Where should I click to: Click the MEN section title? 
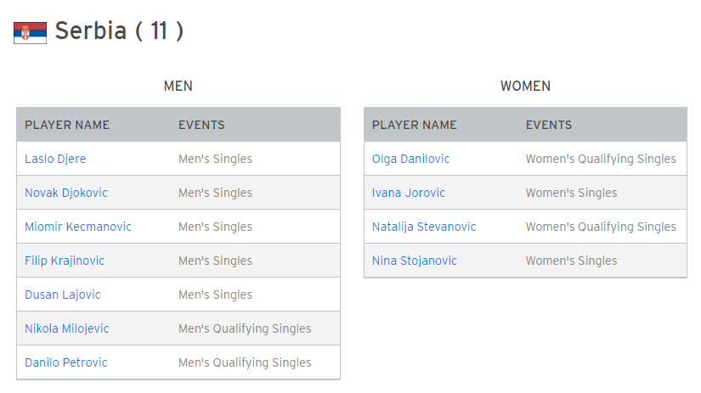(x=178, y=87)
